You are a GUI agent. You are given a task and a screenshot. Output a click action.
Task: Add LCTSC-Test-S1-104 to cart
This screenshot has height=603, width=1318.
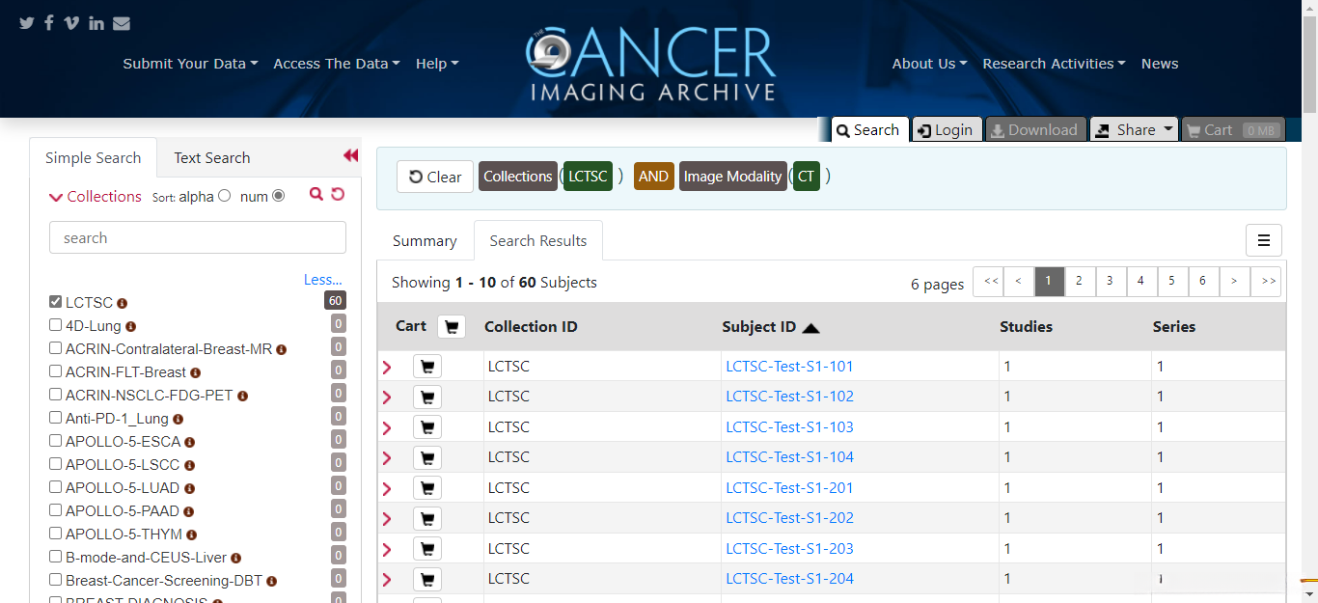(x=427, y=457)
